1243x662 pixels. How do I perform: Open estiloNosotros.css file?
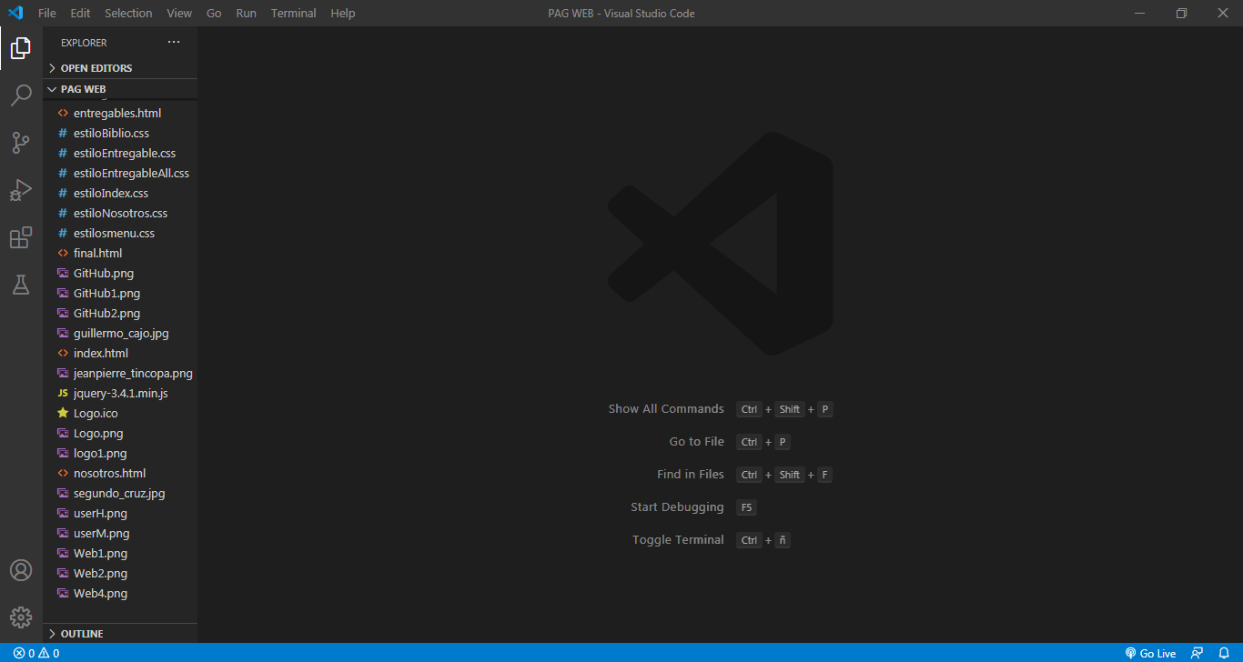(x=120, y=213)
